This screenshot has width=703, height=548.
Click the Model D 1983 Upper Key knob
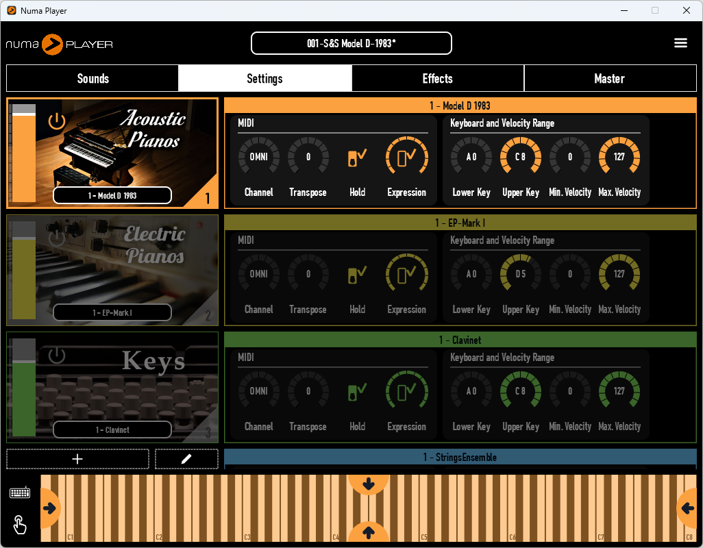[521, 156]
